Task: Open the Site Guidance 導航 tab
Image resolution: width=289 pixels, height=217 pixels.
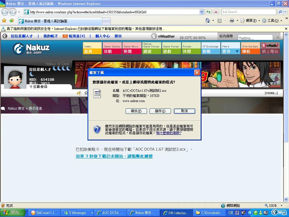Action: click(250, 48)
